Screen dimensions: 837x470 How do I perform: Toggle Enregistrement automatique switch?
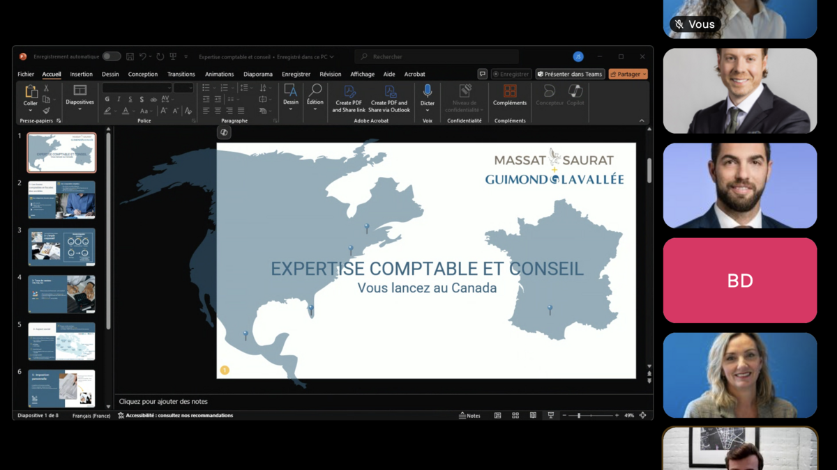click(x=111, y=57)
